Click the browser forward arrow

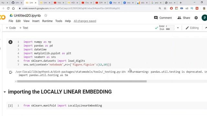click(x=3, y=8)
